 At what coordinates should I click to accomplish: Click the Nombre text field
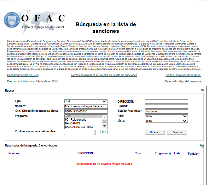pyautogui.click(x=86, y=106)
